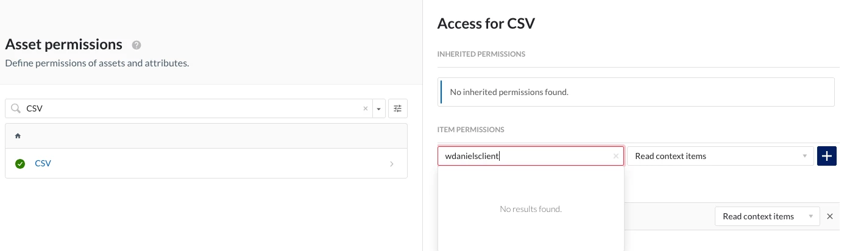Click the No results found message
Image resolution: width=847 pixels, height=251 pixels.
pyautogui.click(x=530, y=209)
